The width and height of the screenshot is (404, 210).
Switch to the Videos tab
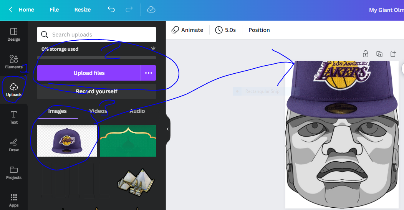point(98,111)
